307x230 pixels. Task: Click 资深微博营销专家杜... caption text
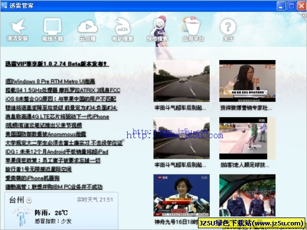[x=246, y=108]
